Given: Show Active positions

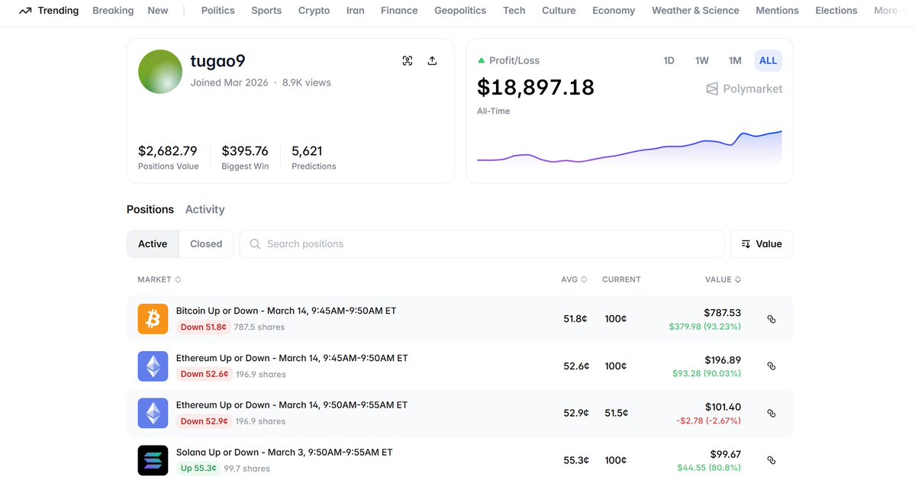Looking at the screenshot, I should click(x=153, y=244).
